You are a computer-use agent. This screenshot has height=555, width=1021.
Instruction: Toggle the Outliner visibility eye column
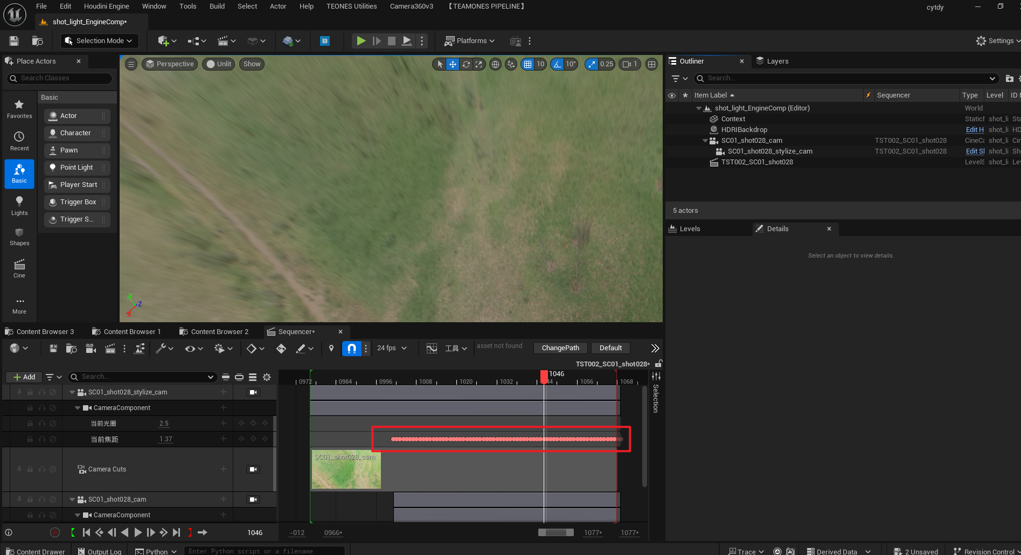coord(672,95)
